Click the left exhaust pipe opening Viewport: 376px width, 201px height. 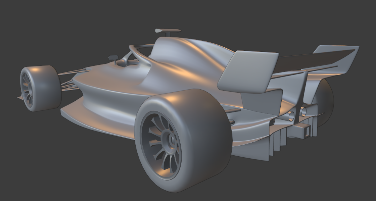click(291, 116)
